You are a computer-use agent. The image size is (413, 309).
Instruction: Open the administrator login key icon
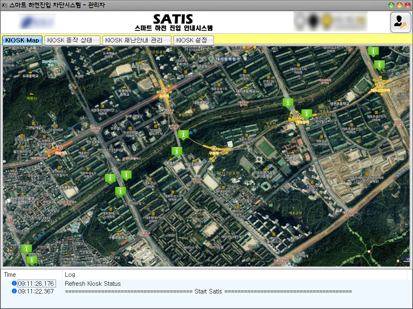(400, 22)
